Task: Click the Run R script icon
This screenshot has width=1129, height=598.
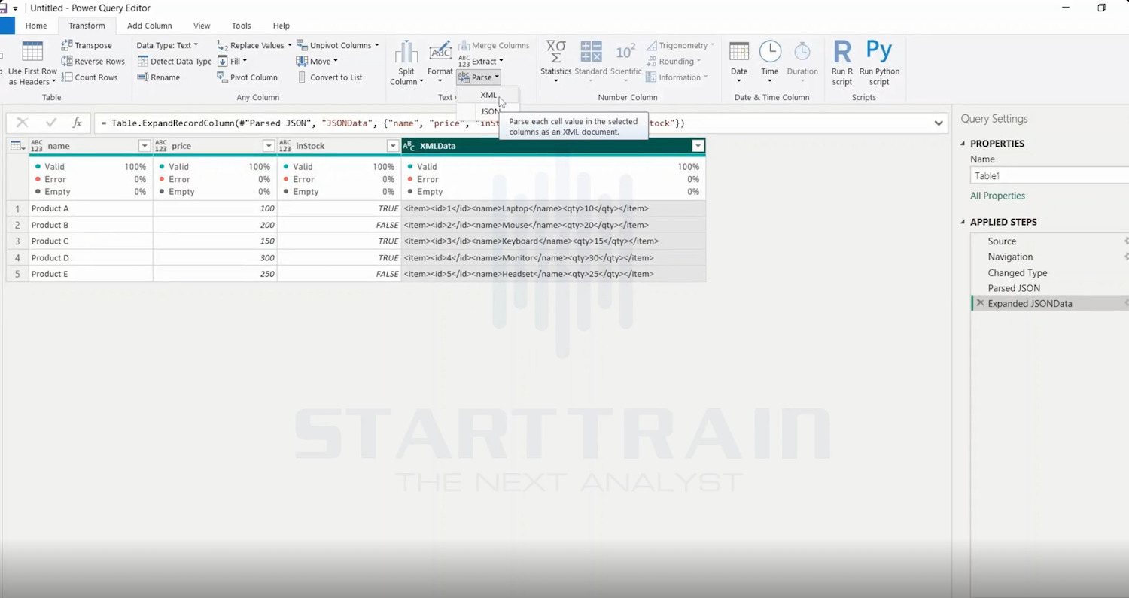Action: click(842, 52)
